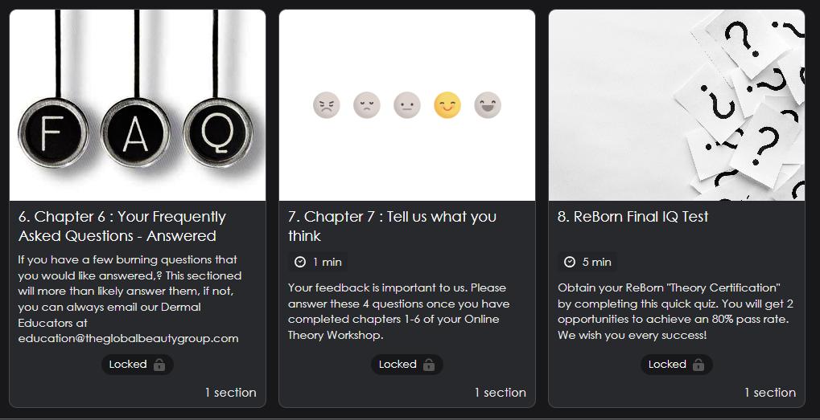Open Chapter 6 Frequently Asked Questions title

(122, 226)
